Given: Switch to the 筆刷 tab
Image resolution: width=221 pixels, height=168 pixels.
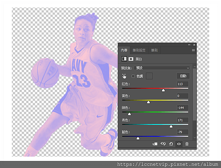Looking at the screenshot, I should [154, 50].
